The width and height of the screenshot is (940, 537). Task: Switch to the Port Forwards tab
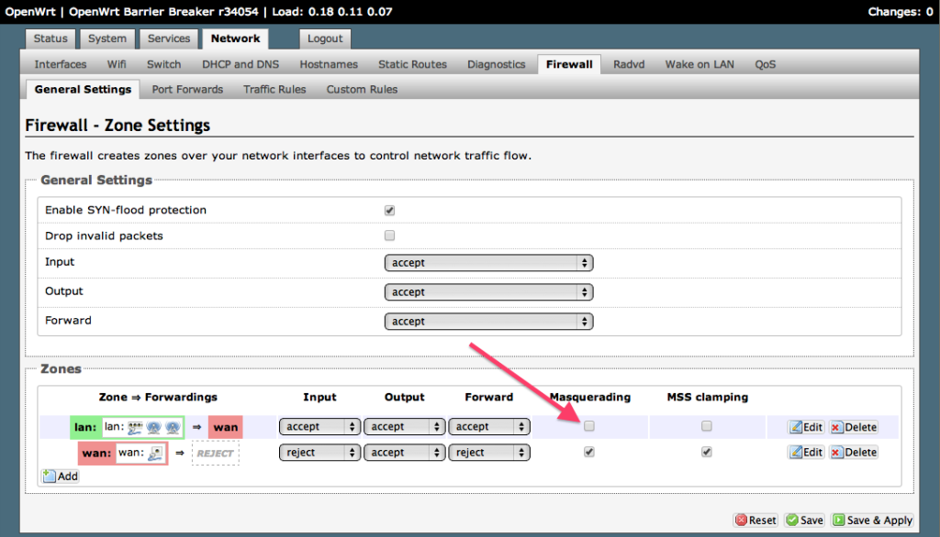click(187, 89)
